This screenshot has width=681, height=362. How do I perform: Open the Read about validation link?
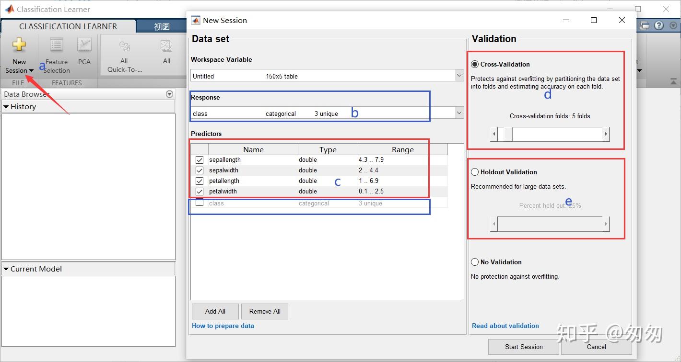click(505, 326)
